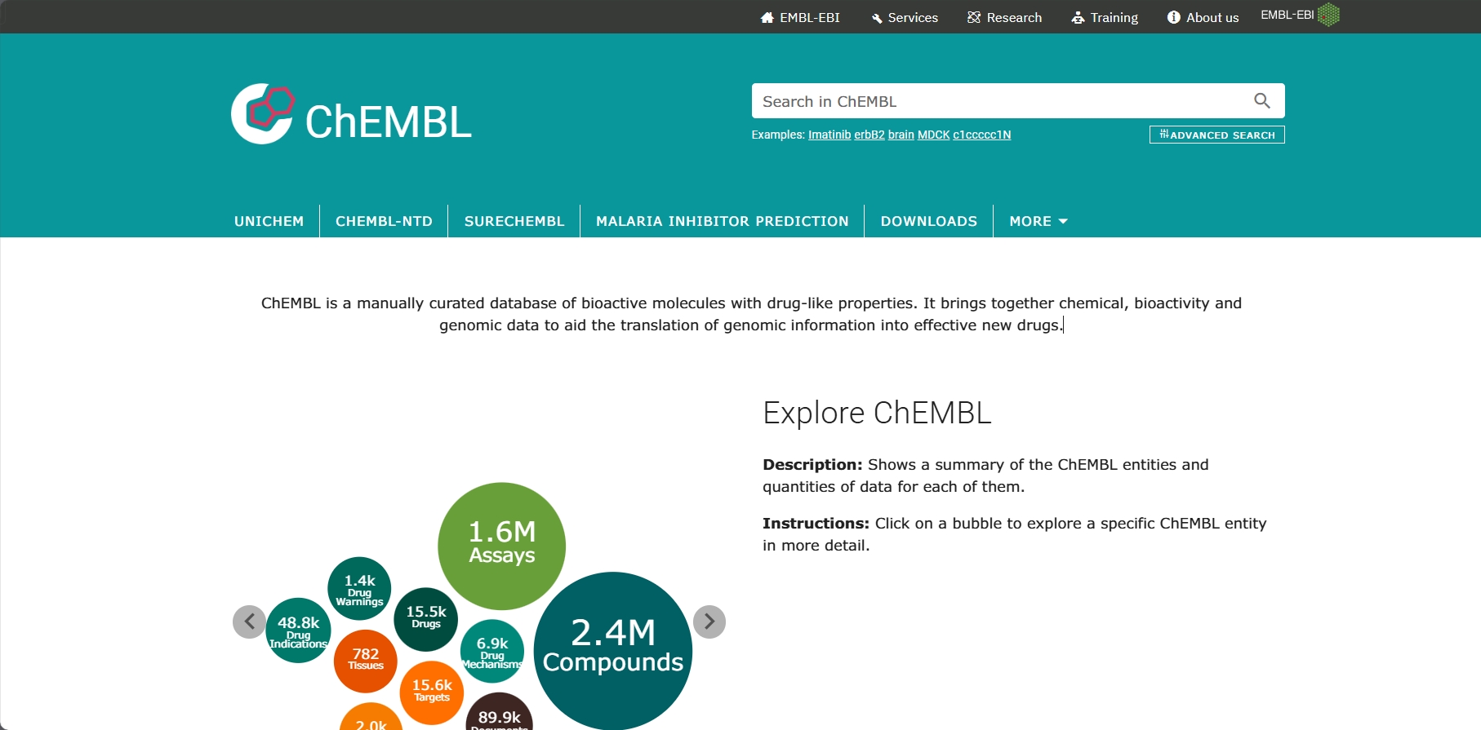Select the 48.8k Drug Indications bubble

point(298,630)
